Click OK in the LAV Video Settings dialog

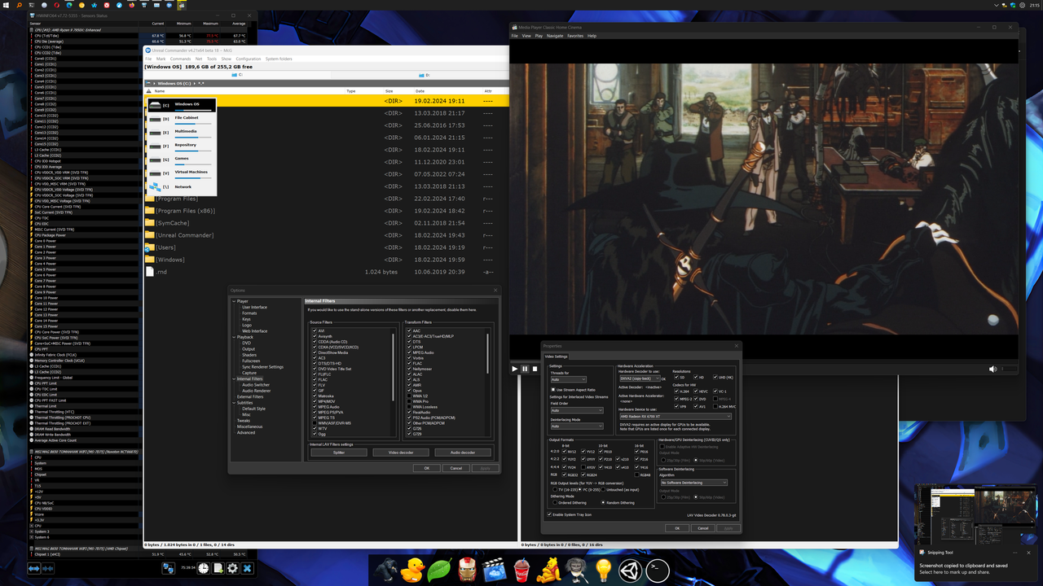(676, 528)
